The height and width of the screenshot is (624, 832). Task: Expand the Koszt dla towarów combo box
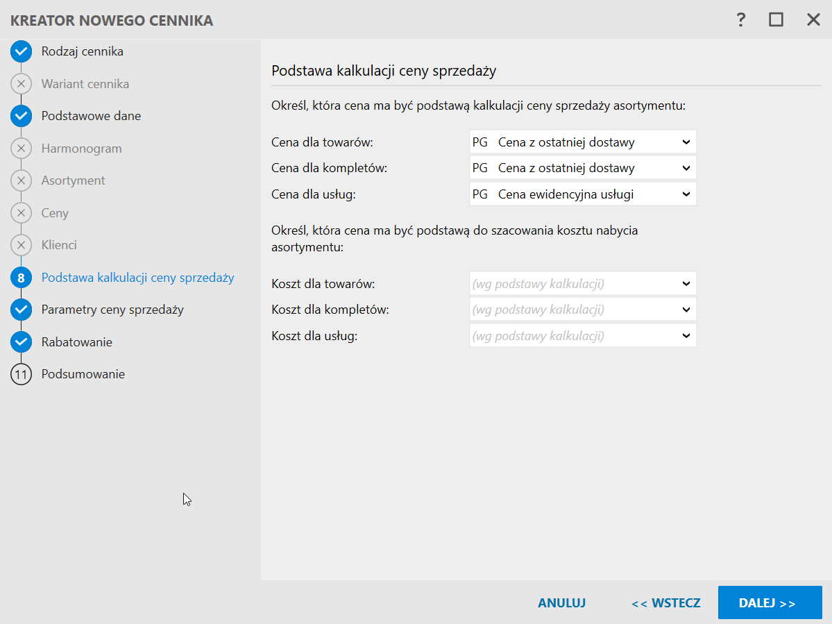click(x=583, y=284)
